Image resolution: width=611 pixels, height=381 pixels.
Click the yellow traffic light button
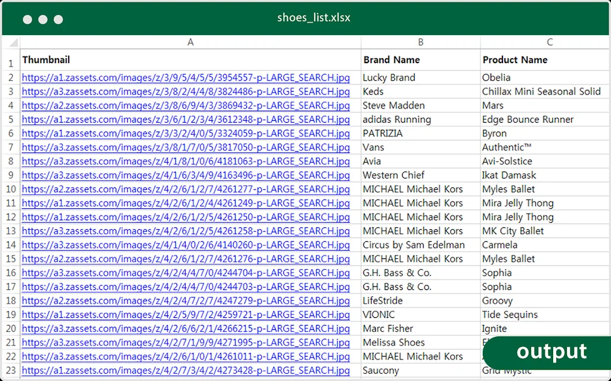click(42, 19)
